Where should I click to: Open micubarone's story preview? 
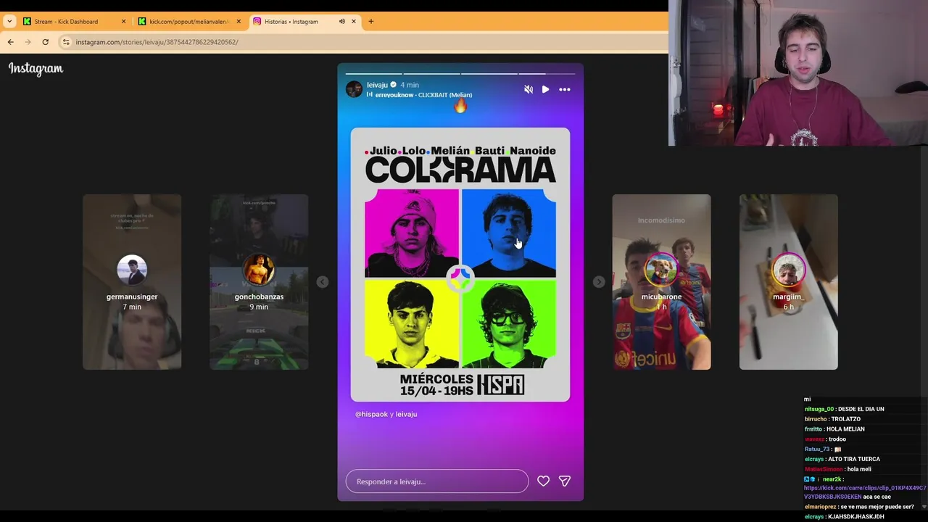coord(661,282)
